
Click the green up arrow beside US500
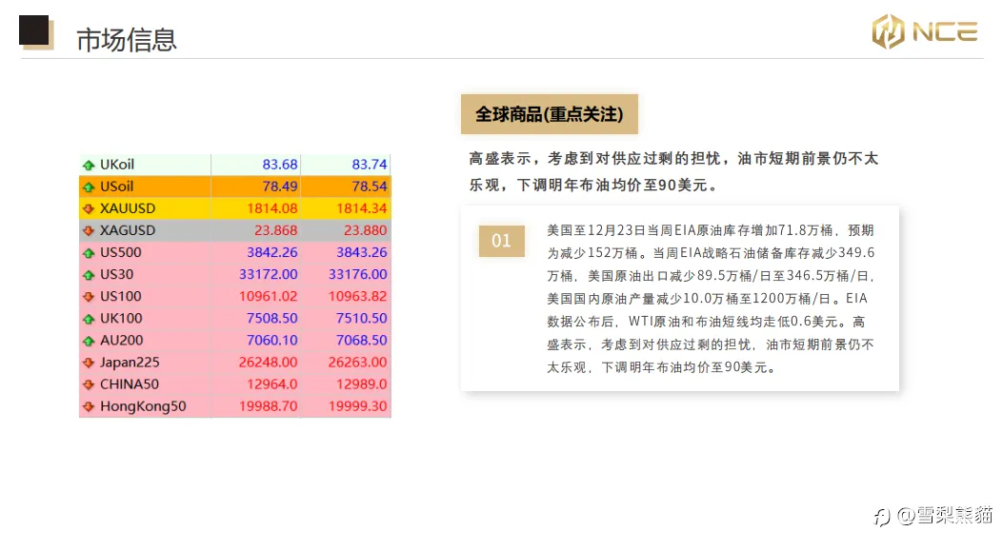click(89, 252)
